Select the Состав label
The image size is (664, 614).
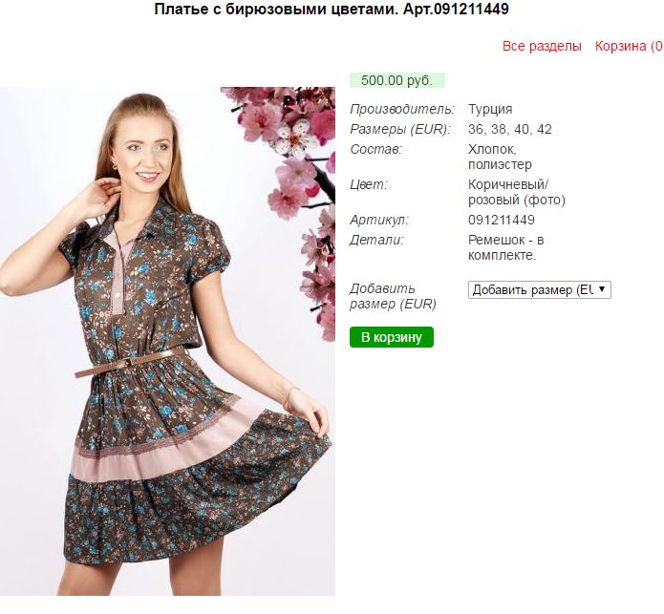click(x=375, y=149)
